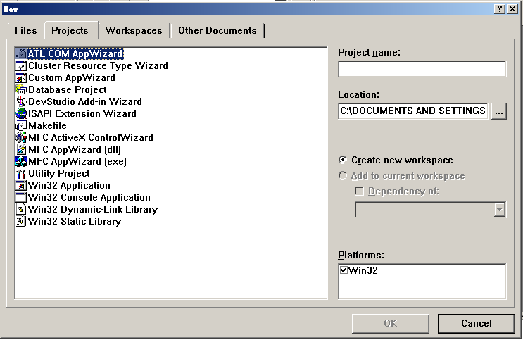Go to the Workspaces tab
Image resolution: width=523 pixels, height=340 pixels.
[x=134, y=31]
